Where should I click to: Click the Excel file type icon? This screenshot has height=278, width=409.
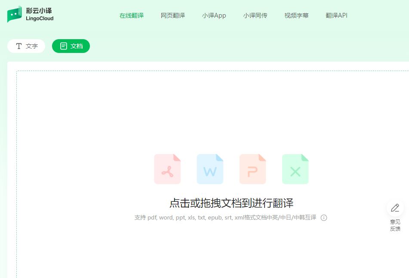coord(295,169)
